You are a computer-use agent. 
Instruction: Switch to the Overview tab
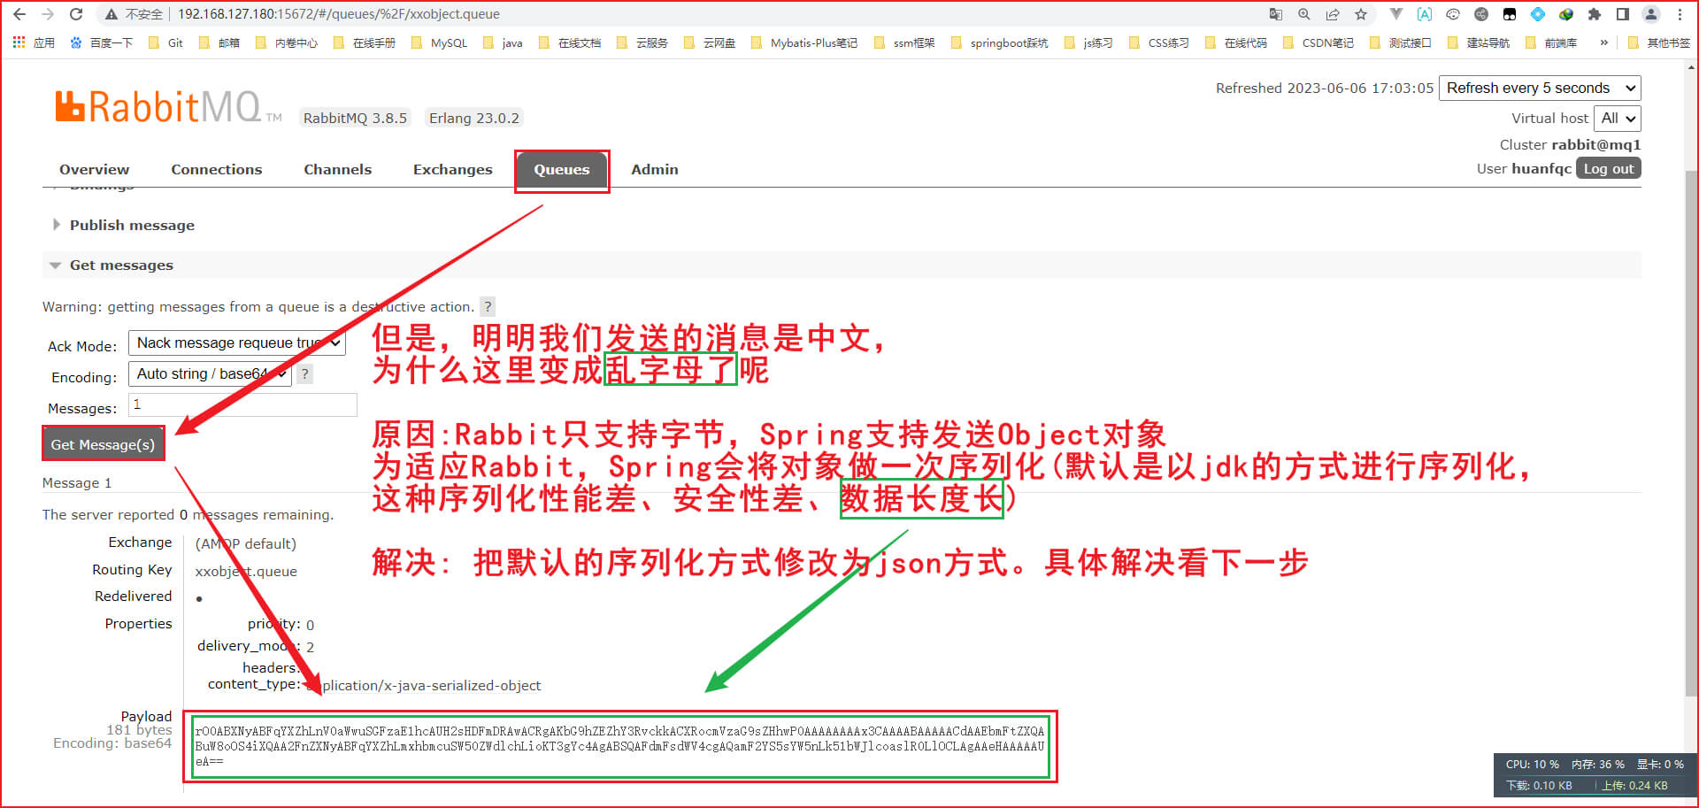94,170
